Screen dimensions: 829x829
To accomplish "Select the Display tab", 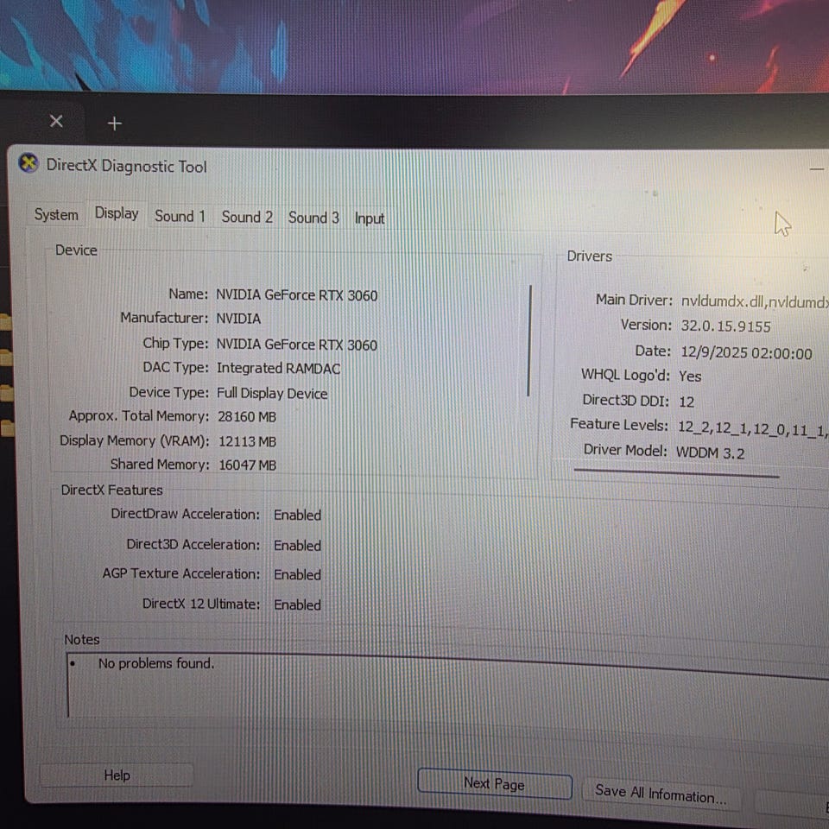I will (117, 213).
